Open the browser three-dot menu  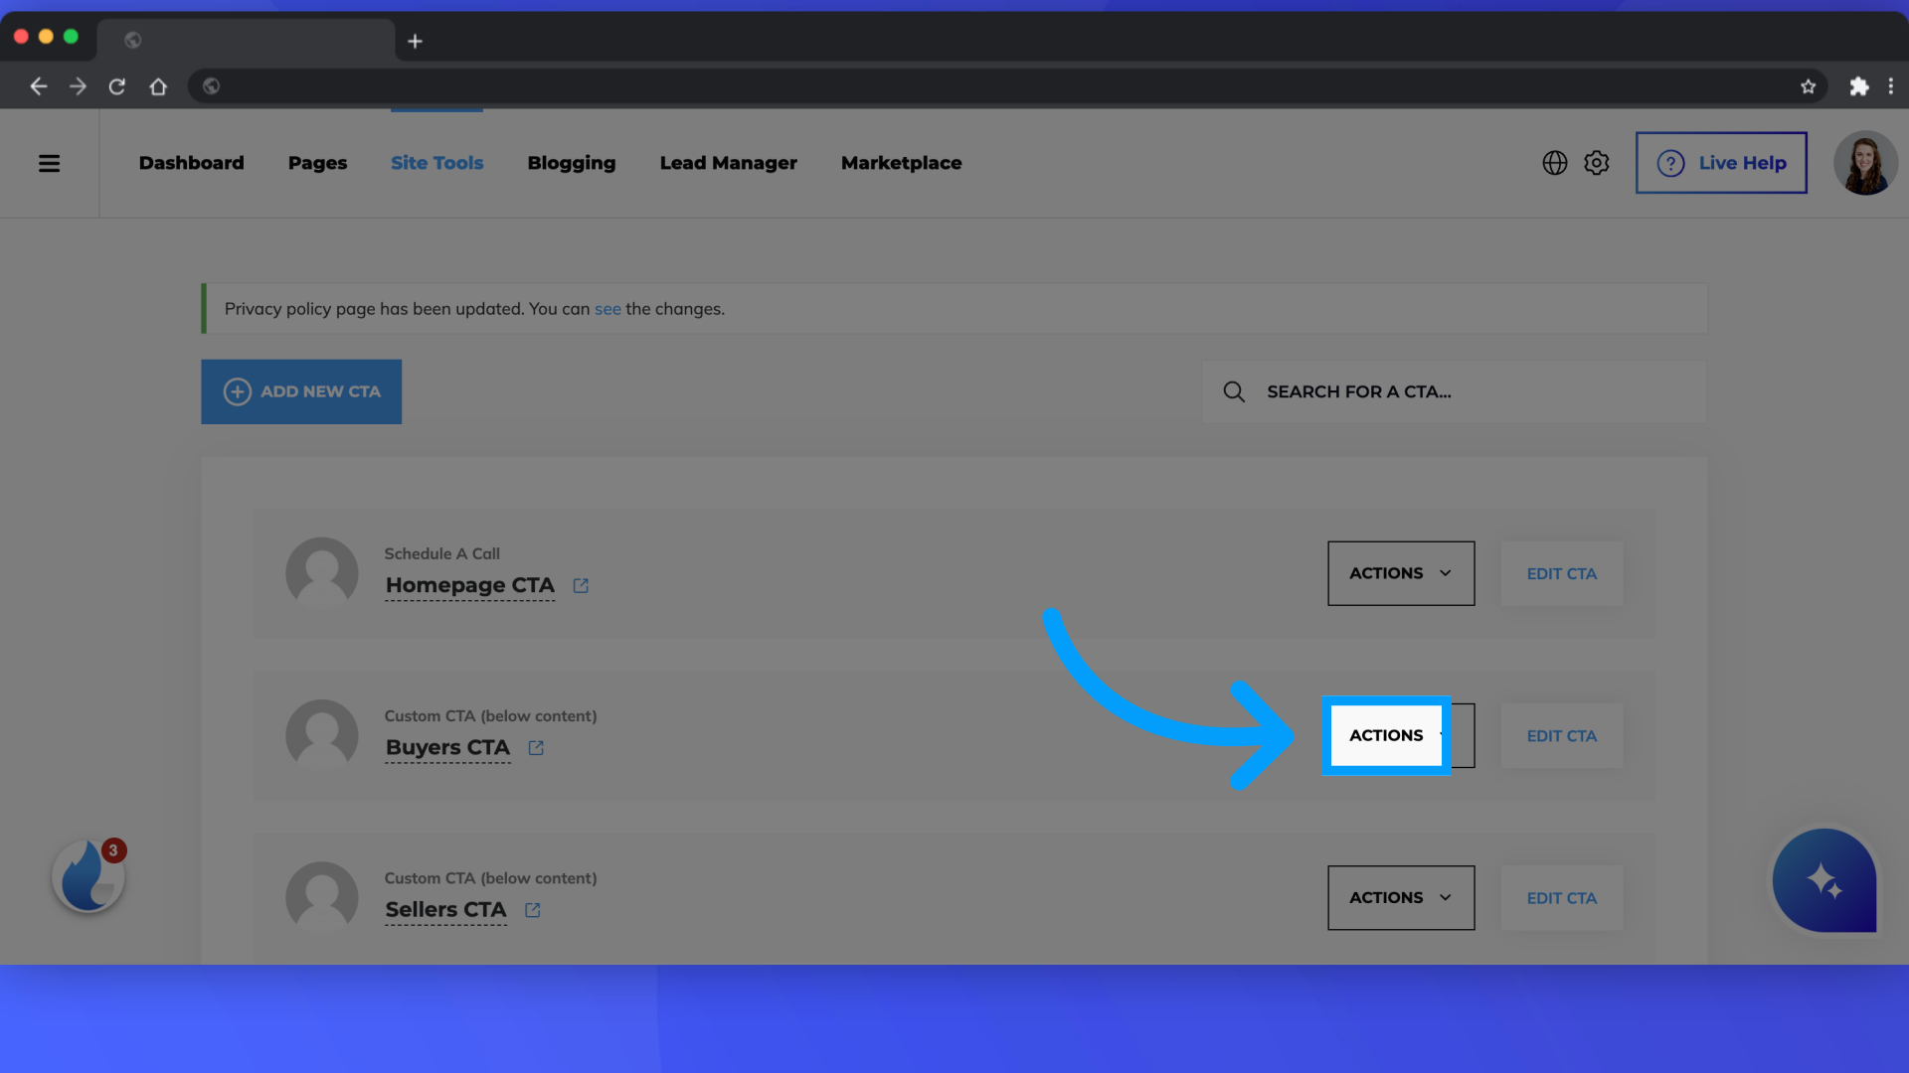point(1891,86)
